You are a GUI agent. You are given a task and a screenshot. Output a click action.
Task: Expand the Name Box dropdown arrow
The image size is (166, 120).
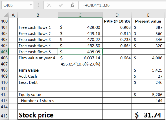pyautogui.click(x=31, y=5)
